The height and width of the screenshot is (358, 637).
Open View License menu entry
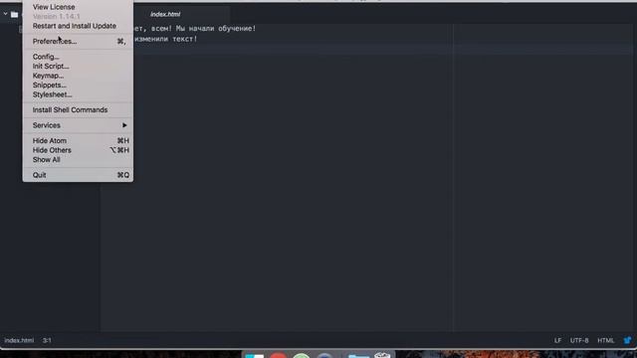point(78,7)
